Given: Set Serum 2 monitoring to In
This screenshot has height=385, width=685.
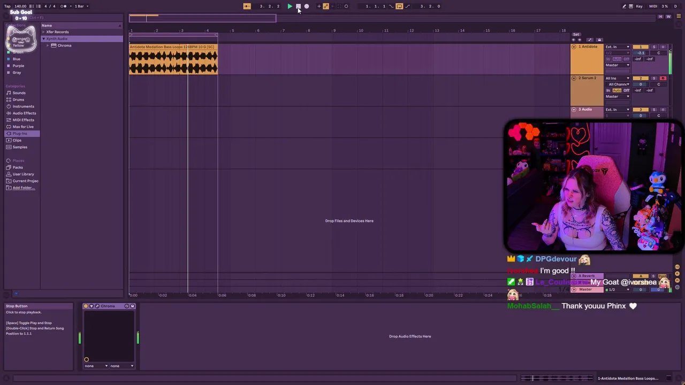Looking at the screenshot, I should point(608,90).
